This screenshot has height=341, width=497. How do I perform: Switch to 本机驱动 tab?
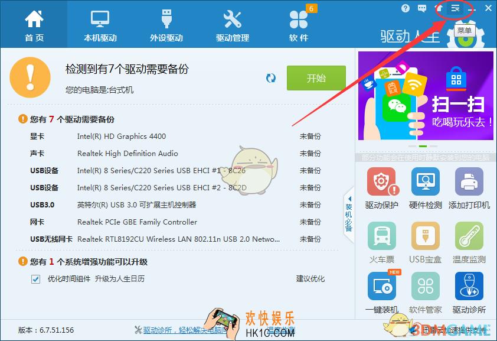pyautogui.click(x=100, y=25)
